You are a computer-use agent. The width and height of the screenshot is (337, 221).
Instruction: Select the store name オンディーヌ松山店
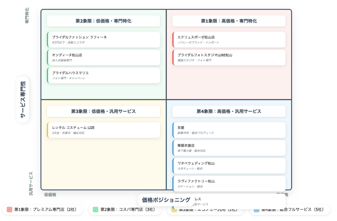point(67,55)
